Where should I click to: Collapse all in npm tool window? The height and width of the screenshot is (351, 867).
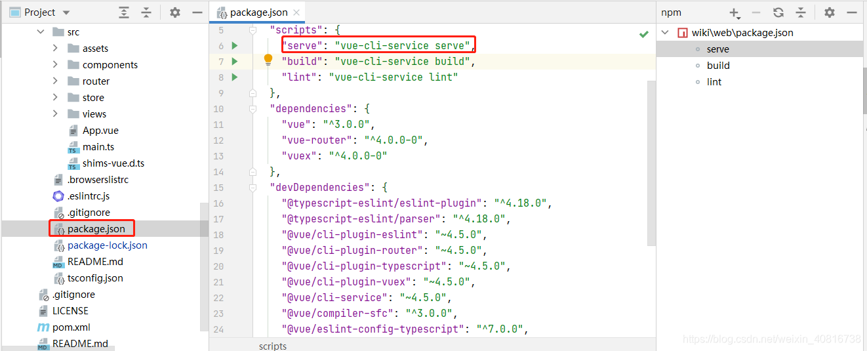tap(801, 12)
